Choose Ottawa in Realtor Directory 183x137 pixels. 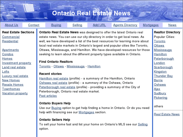point(159,45)
